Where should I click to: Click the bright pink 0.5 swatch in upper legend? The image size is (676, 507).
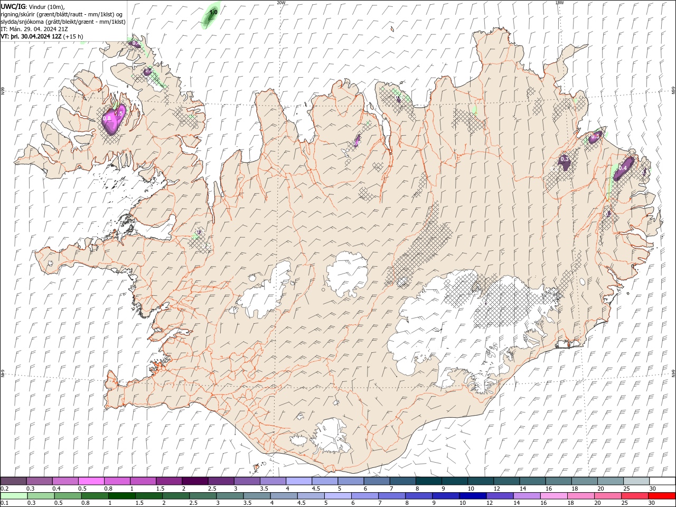point(91,481)
